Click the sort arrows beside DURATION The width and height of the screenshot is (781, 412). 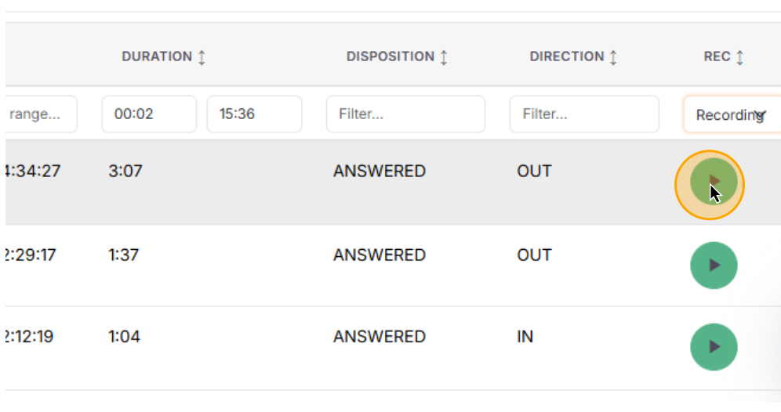[202, 57]
